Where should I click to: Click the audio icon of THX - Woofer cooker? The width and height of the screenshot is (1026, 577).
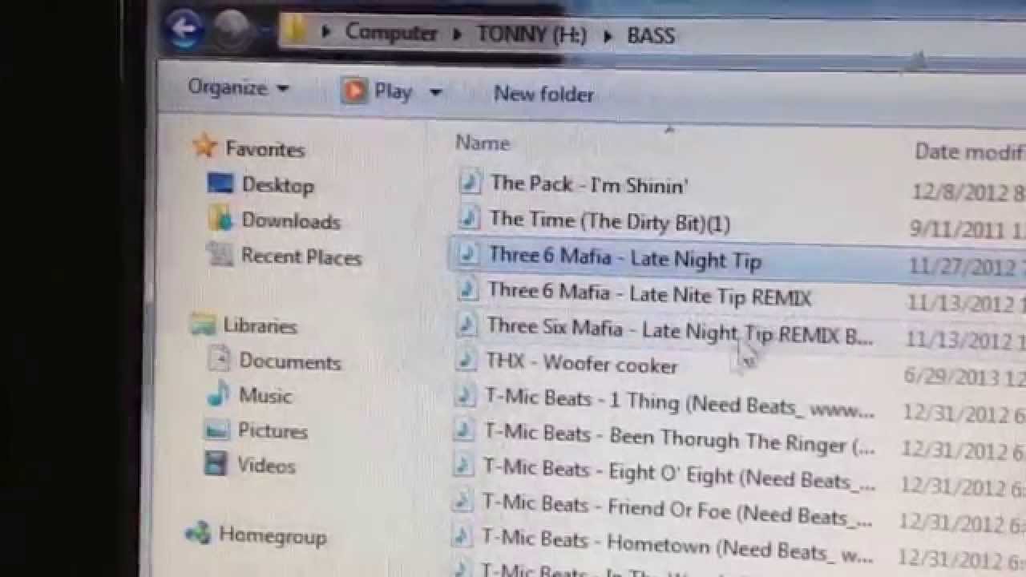466,361
